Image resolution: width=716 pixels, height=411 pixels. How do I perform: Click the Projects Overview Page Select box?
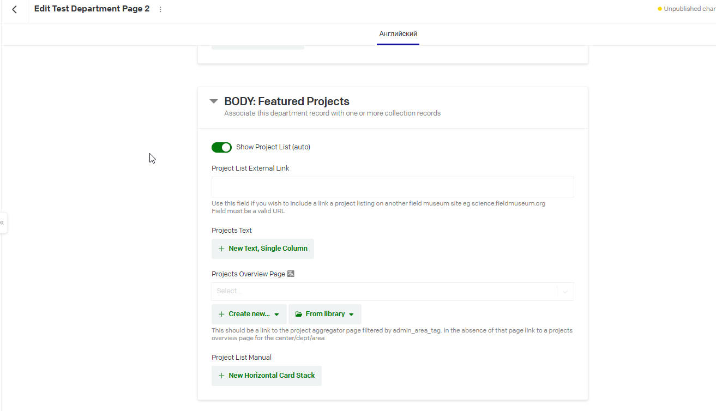[x=393, y=292]
